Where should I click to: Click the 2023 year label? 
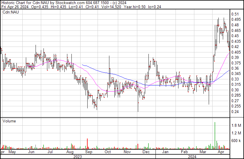[x=78, y=157]
